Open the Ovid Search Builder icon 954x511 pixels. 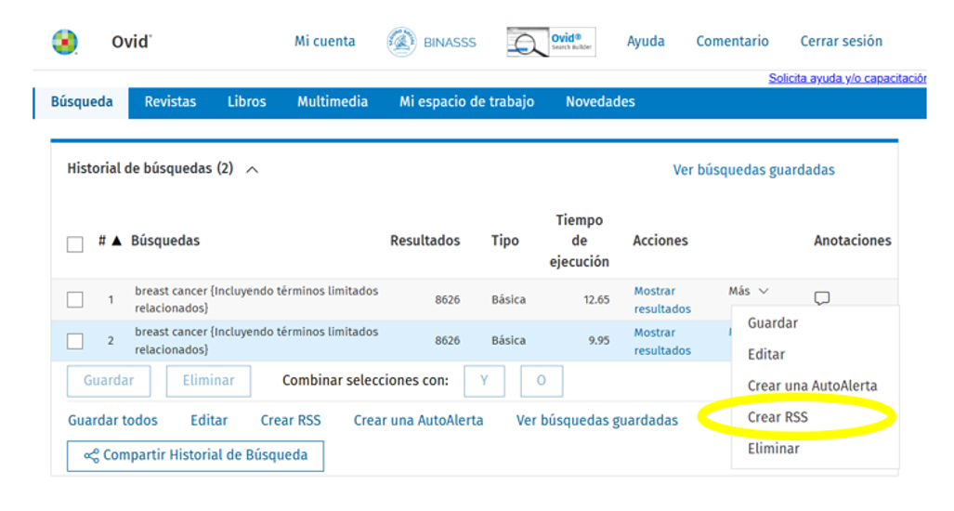pos(551,42)
